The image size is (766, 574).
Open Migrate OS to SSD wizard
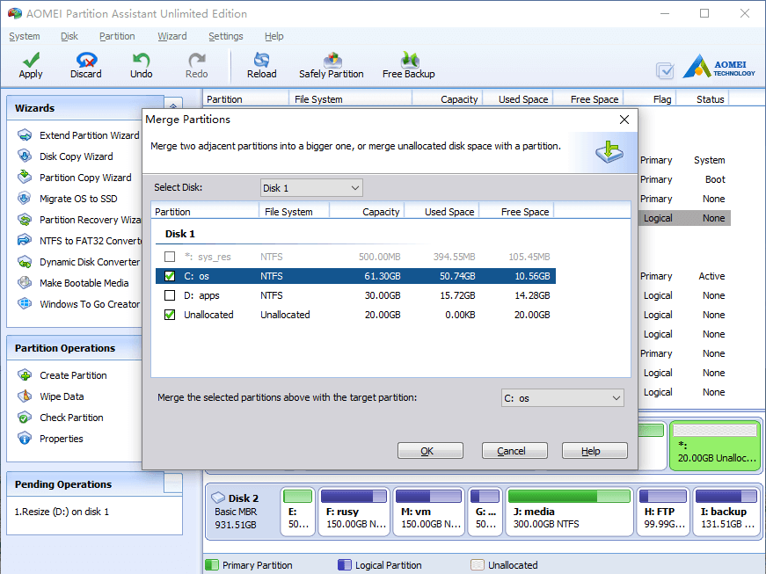78,199
